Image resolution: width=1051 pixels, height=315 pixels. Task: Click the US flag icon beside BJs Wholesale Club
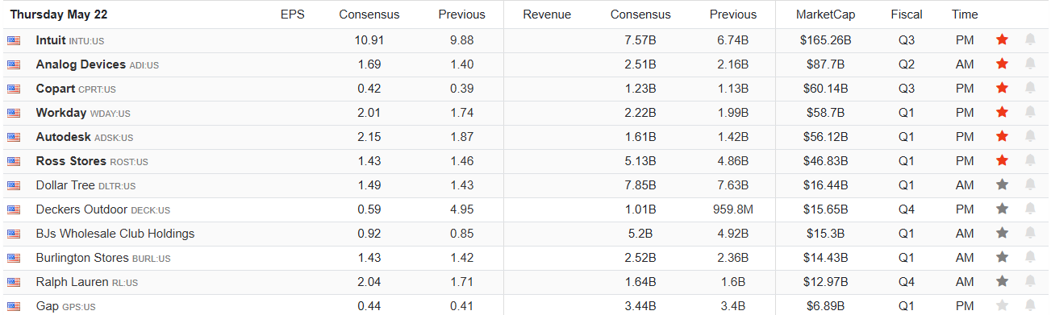click(14, 234)
